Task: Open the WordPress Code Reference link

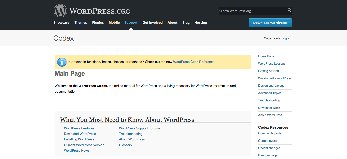Action: pyautogui.click(x=194, y=62)
